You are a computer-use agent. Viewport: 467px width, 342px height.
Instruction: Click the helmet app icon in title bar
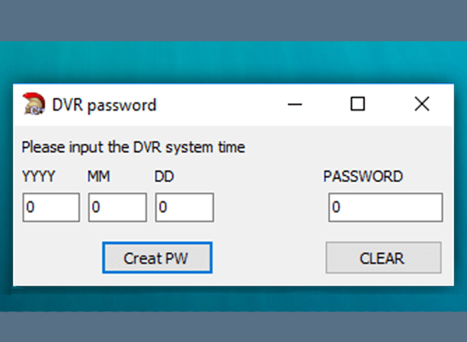pyautogui.click(x=33, y=104)
